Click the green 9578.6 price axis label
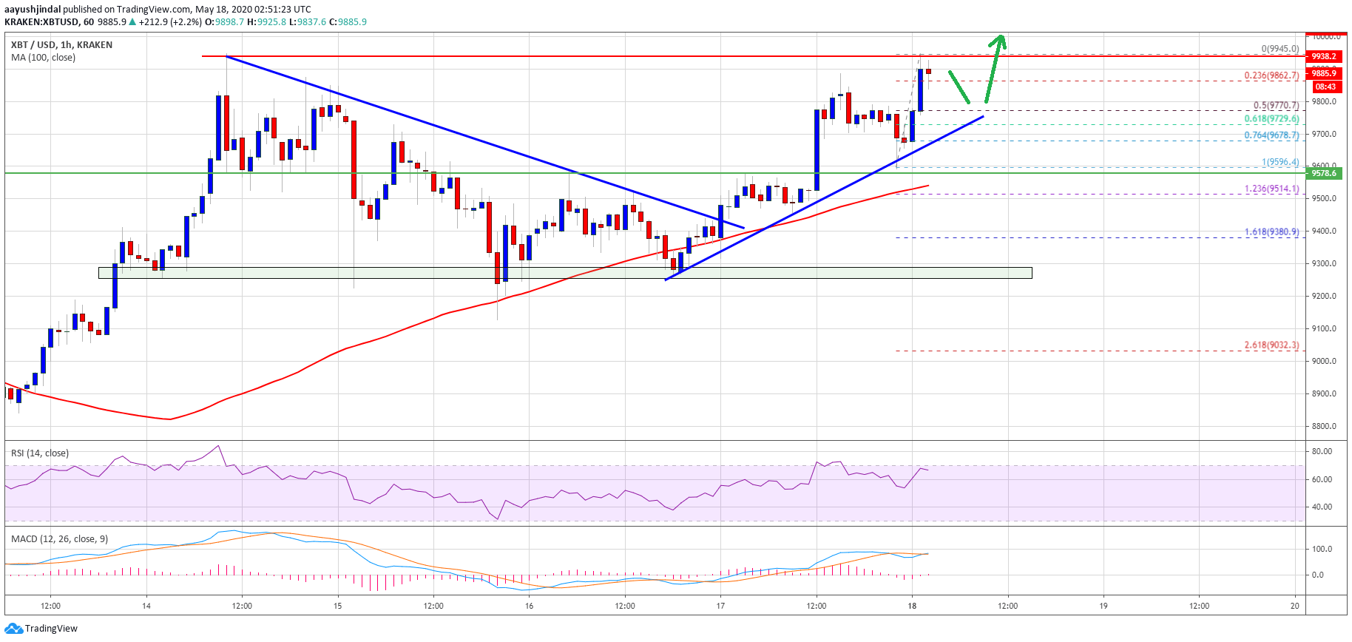 point(1324,173)
